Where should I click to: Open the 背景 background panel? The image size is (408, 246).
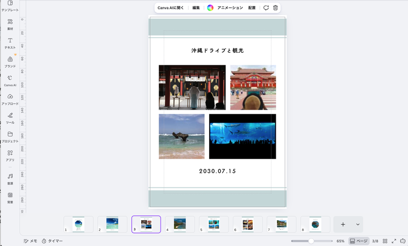10,197
